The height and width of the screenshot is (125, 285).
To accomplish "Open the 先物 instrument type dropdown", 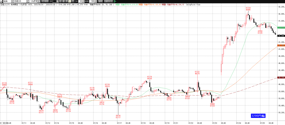I will pyautogui.click(x=12, y=1).
